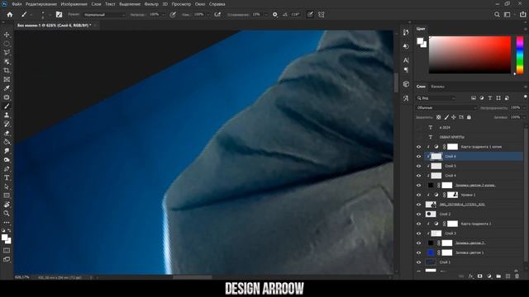The image size is (529, 297).
Task: Select the History Brush tool
Action: click(7, 124)
